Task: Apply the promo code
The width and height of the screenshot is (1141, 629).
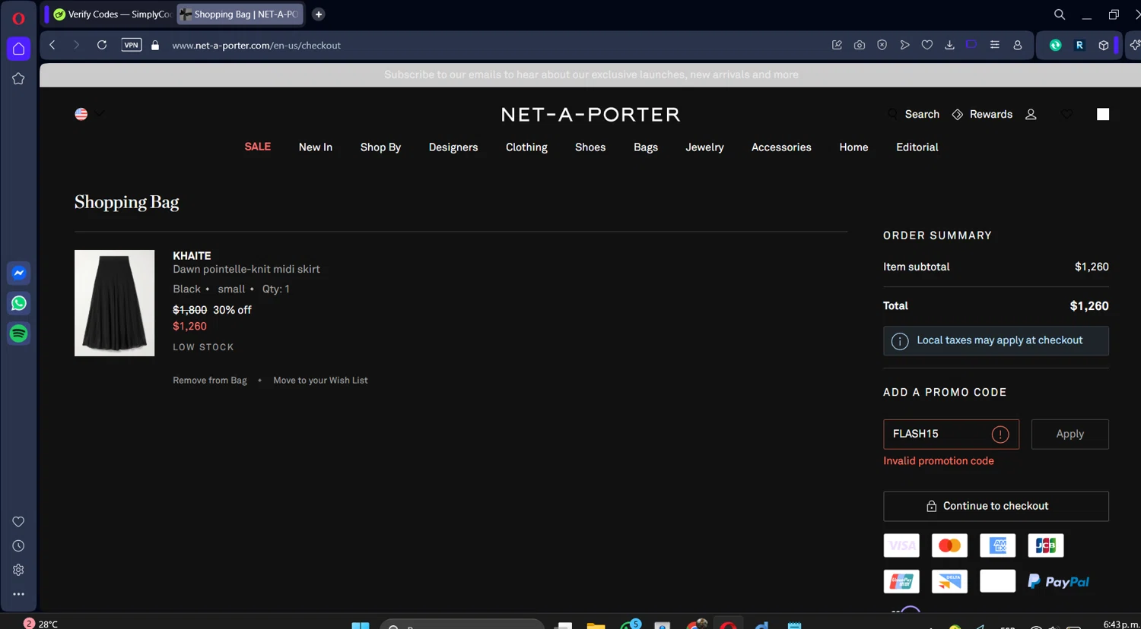Action: coord(1069,434)
